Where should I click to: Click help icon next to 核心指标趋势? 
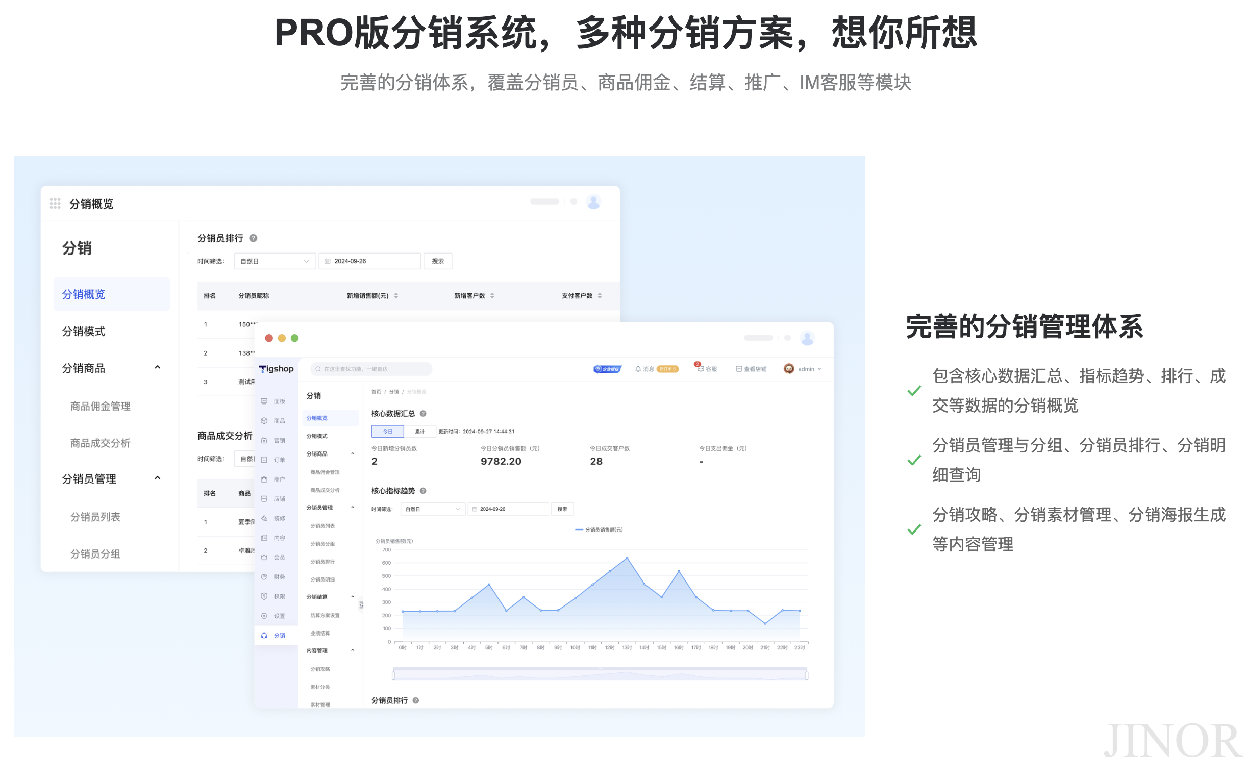click(423, 491)
